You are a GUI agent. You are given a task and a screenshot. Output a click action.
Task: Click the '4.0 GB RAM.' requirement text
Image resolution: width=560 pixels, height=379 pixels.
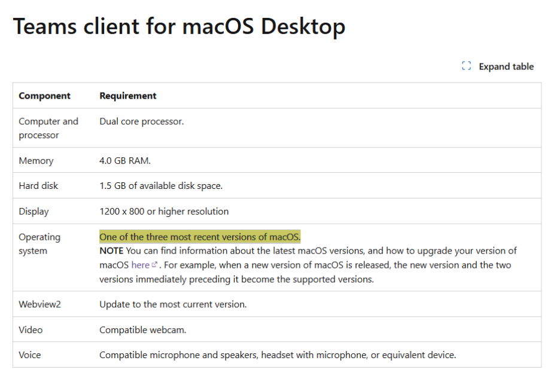click(125, 161)
